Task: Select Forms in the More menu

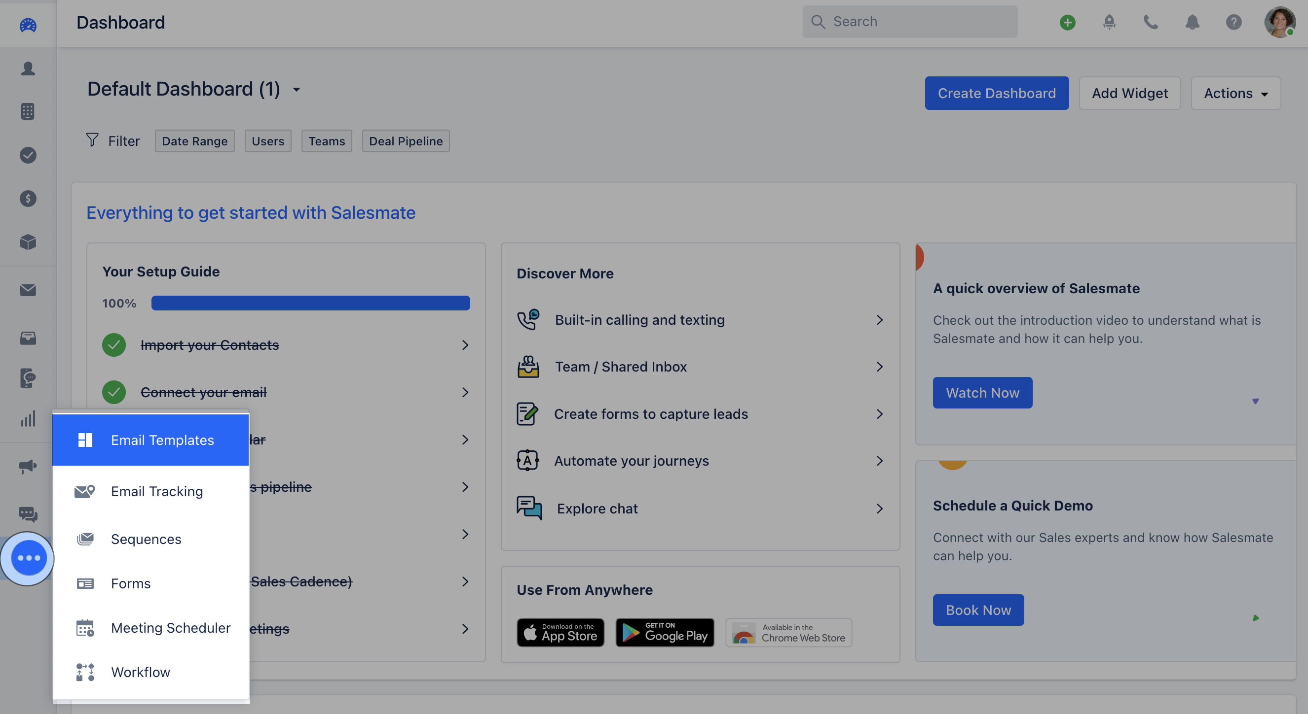Action: coord(151,583)
